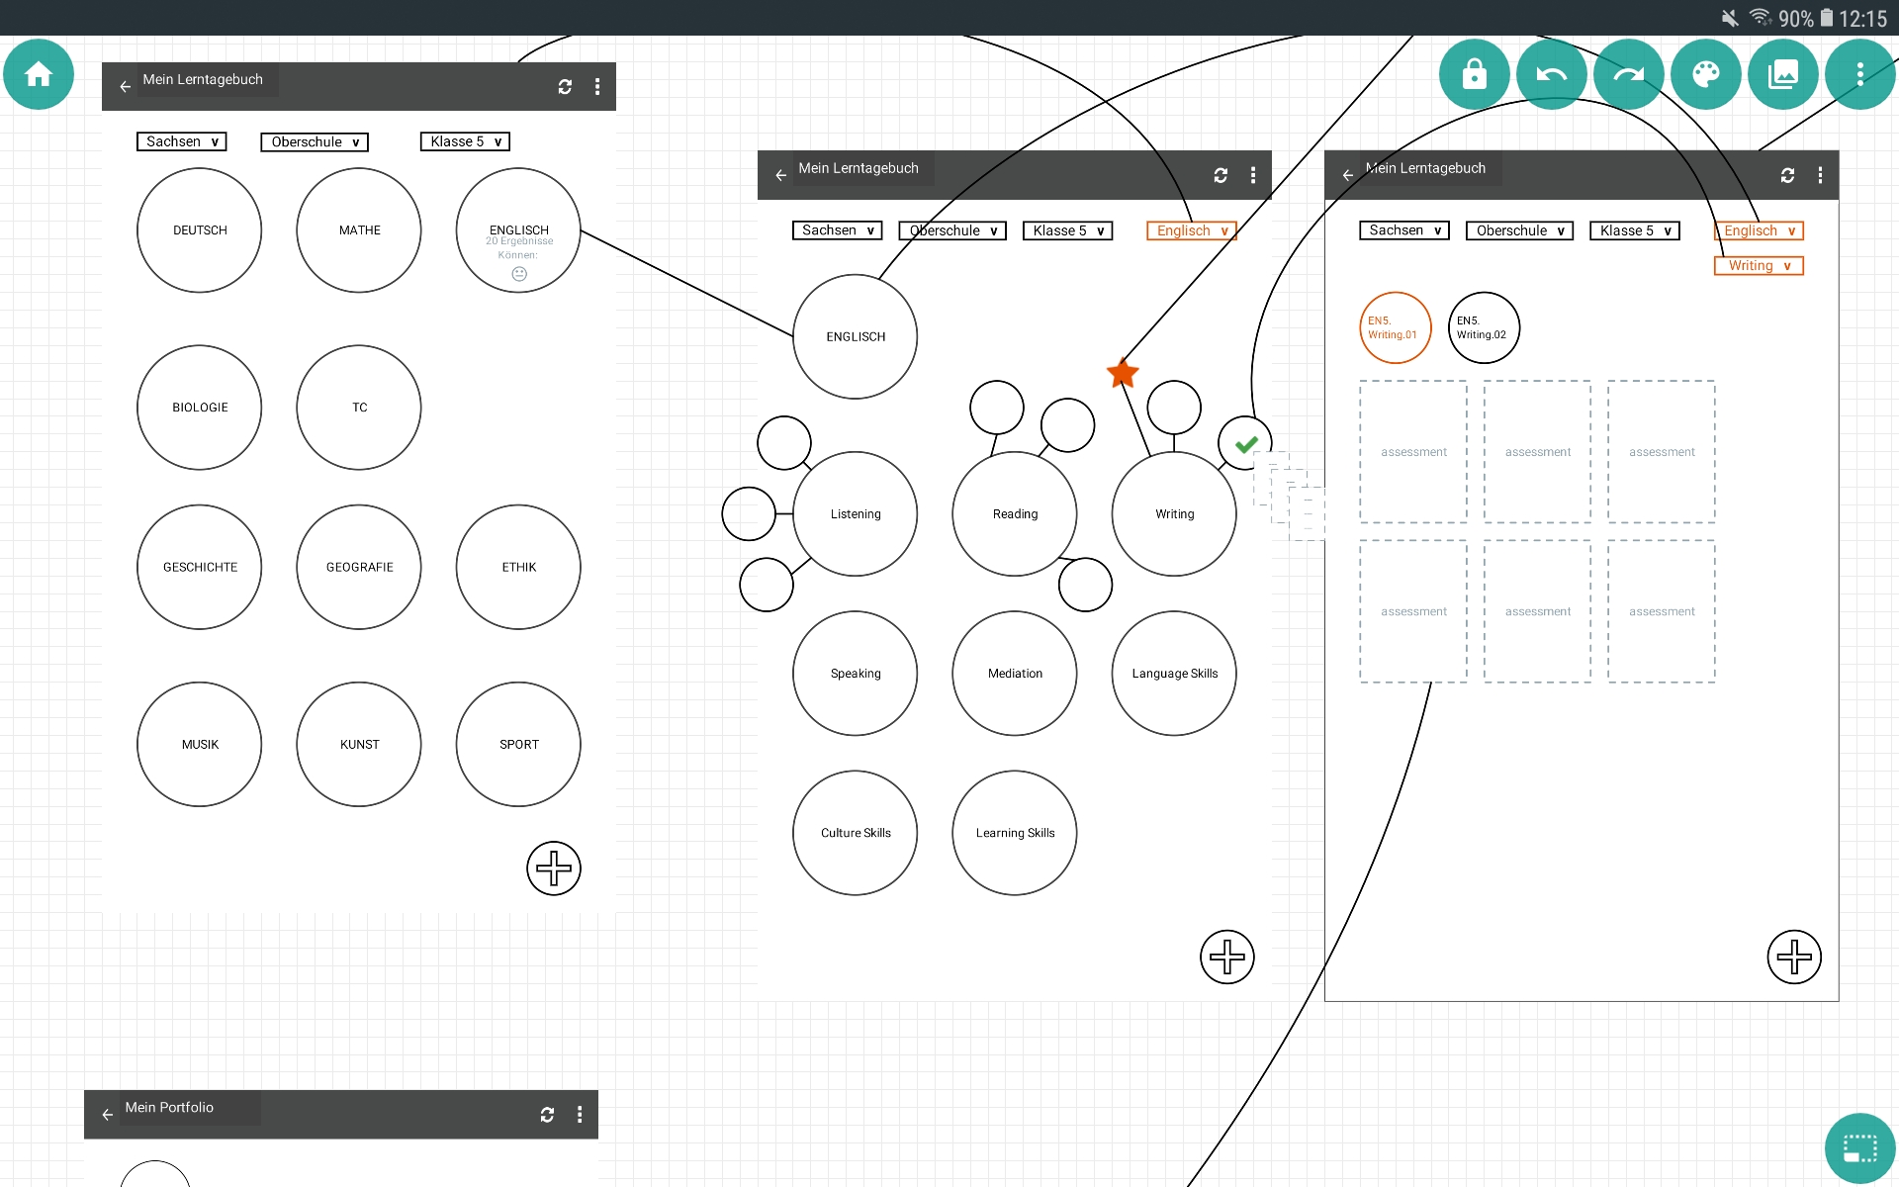The height and width of the screenshot is (1187, 1899).
Task: Select the EN5. Writing.02 circle
Action: pos(1483,327)
